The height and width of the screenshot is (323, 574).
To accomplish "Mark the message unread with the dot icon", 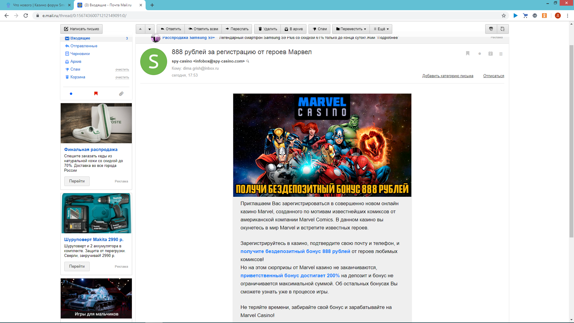I will tap(480, 54).
